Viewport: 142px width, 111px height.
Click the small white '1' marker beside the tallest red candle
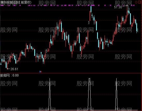click(89, 23)
